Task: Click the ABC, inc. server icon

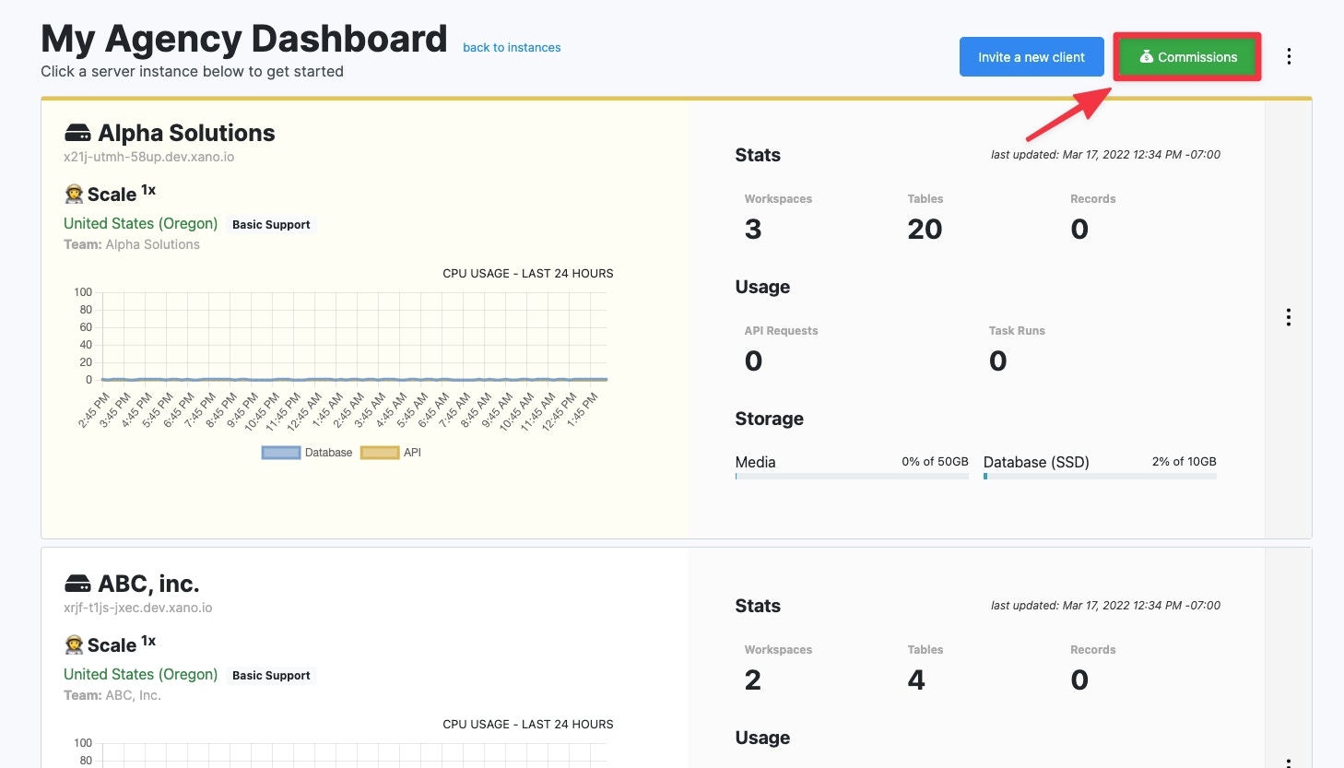Action: coord(77,585)
